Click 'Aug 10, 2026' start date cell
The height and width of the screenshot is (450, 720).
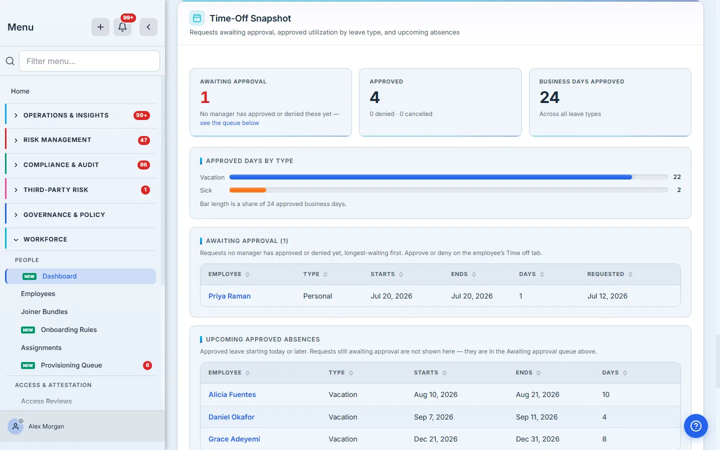tap(435, 394)
